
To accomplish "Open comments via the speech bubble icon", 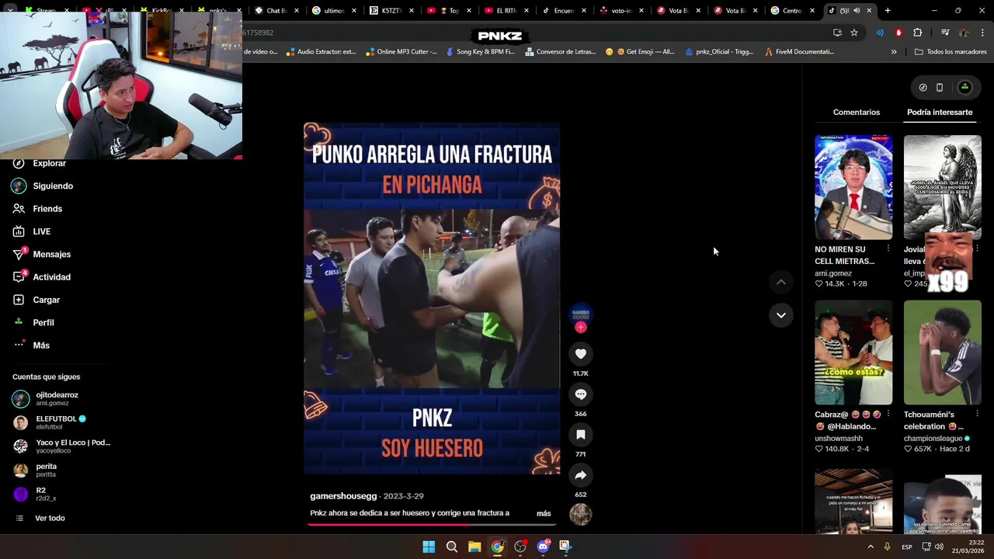I will pyautogui.click(x=581, y=394).
